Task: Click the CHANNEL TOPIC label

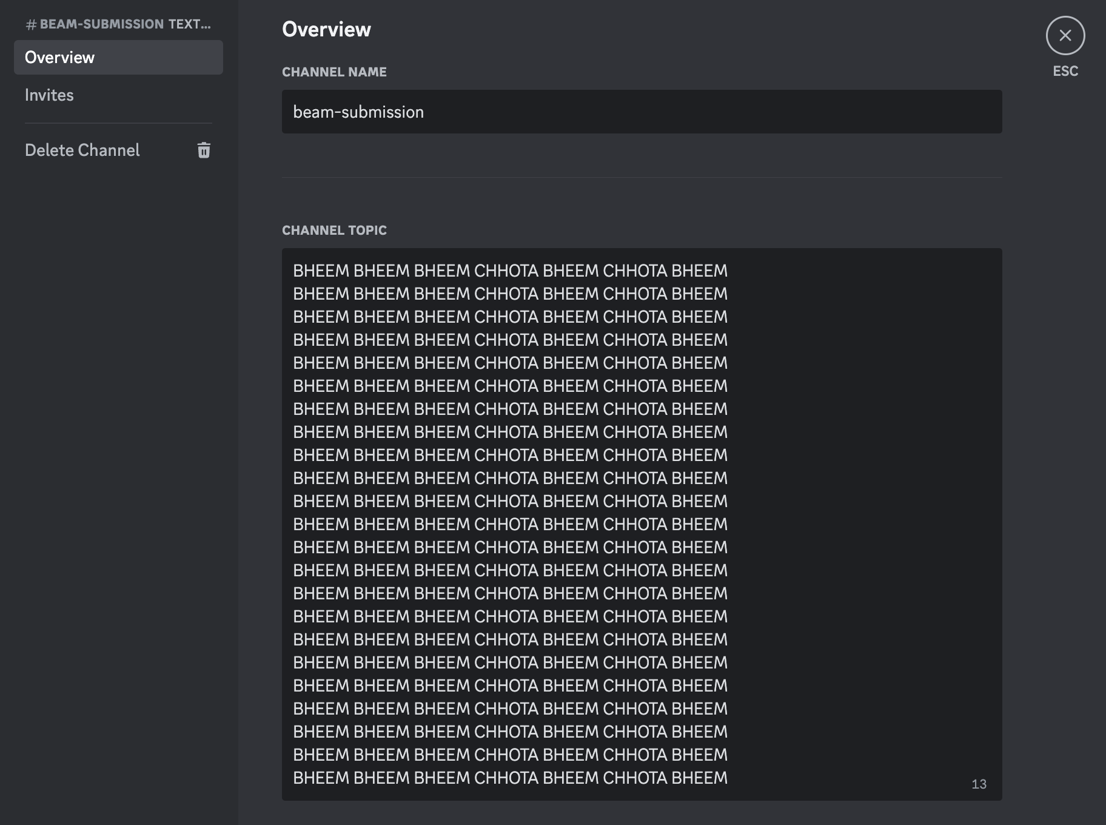Action: pyautogui.click(x=334, y=231)
